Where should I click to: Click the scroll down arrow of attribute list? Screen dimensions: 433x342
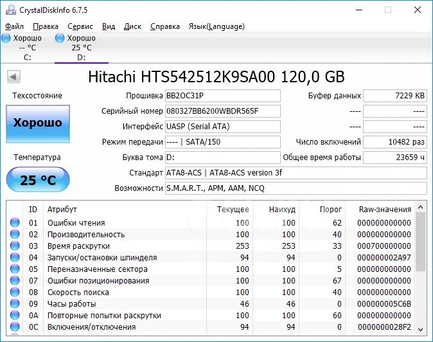[420, 329]
